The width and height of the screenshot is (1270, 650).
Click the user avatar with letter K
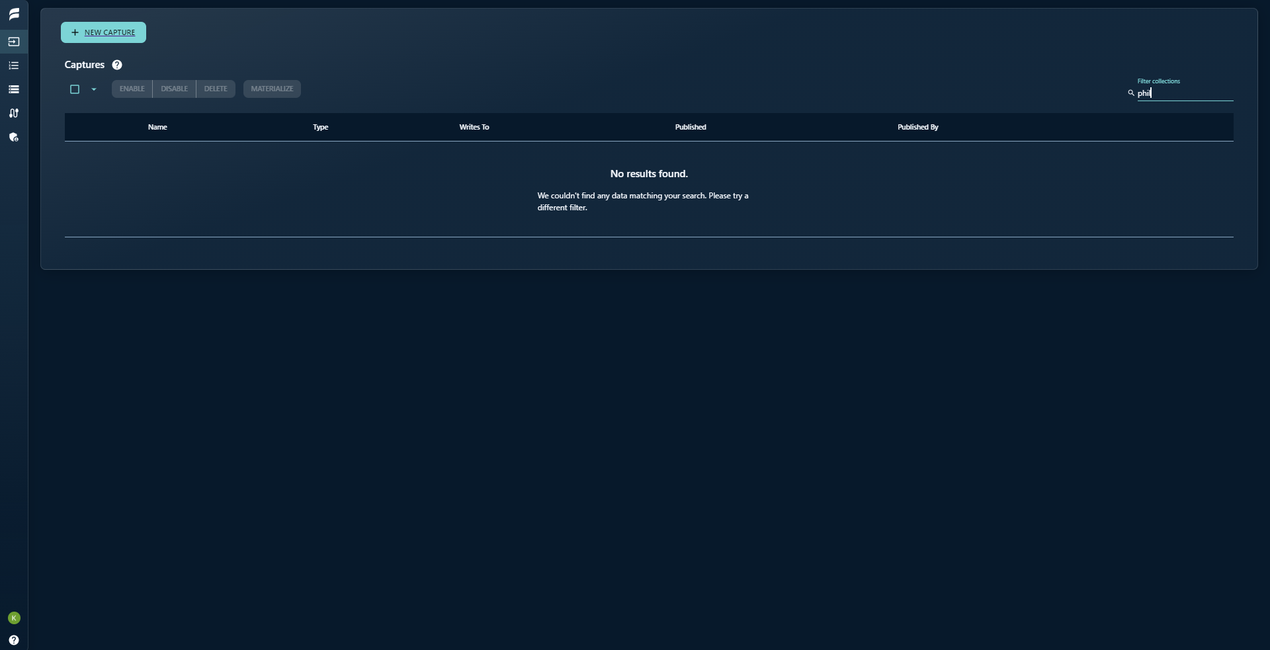14,618
